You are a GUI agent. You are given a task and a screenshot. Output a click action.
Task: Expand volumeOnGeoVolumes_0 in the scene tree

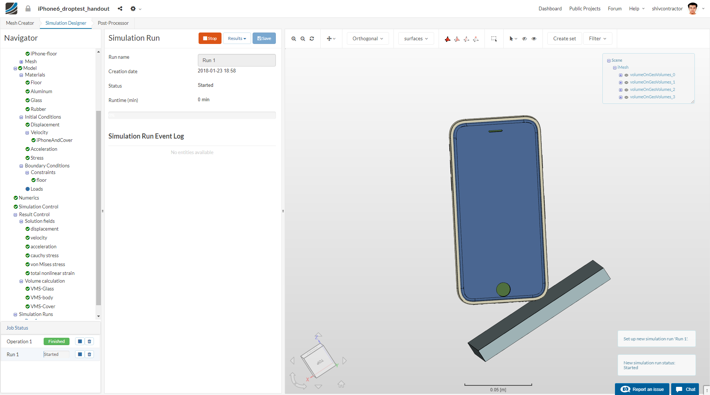[621, 75]
